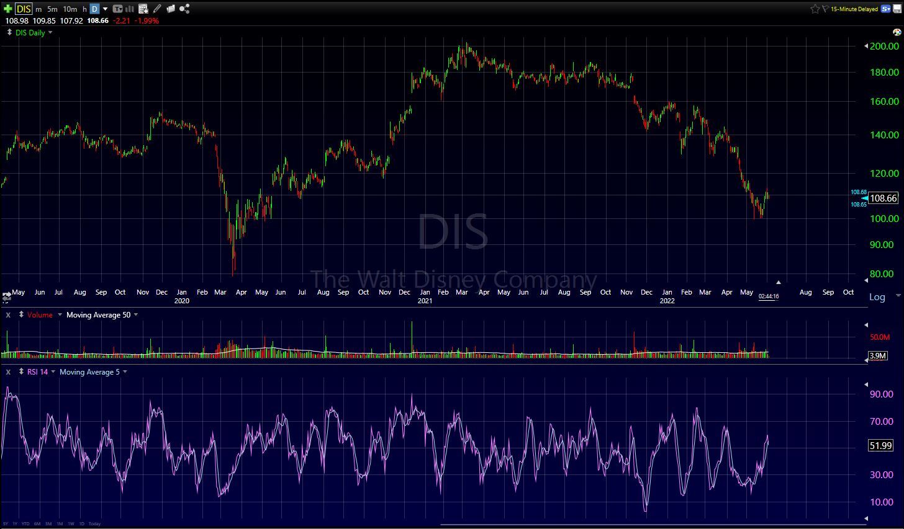Viewport: 904px width, 529px height.
Task: Click the 2021 year label on time axis
Action: [x=425, y=301]
